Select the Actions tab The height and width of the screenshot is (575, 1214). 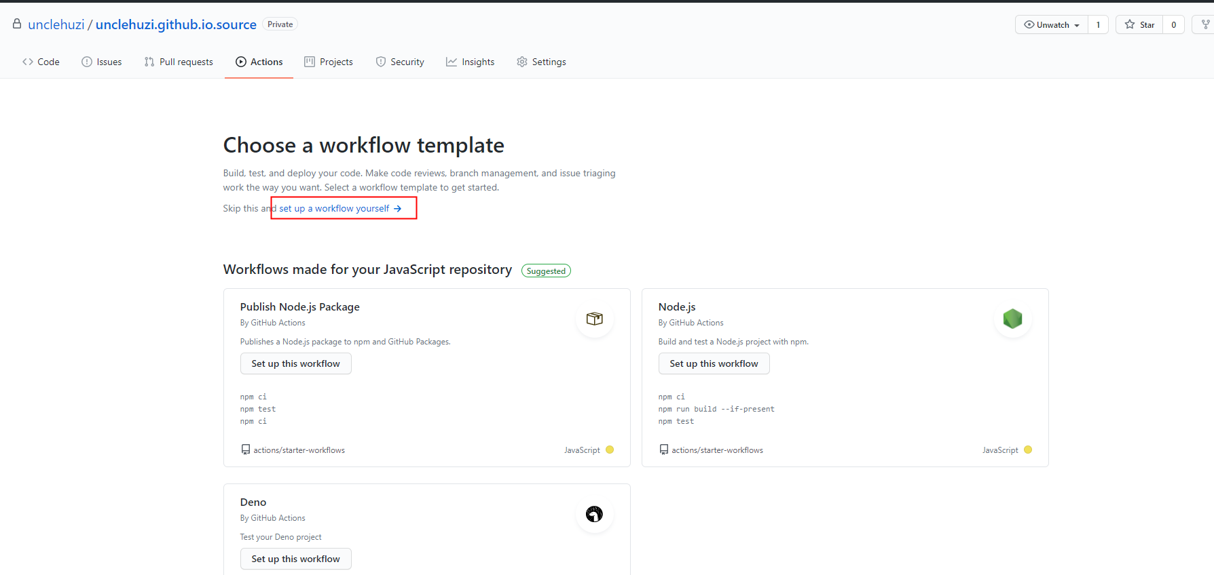pos(259,62)
